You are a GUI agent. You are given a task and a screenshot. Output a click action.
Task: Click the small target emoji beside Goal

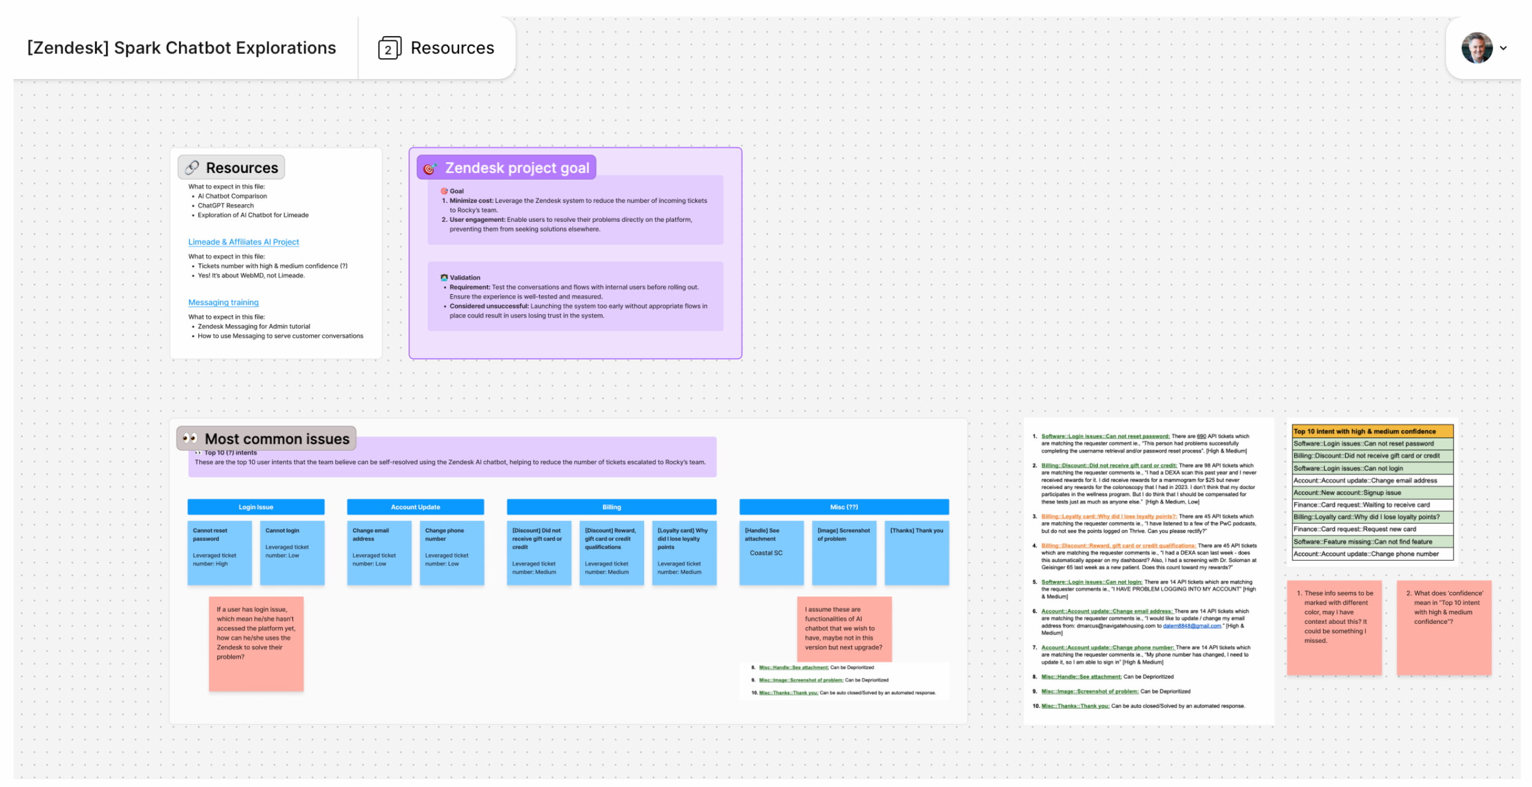point(444,191)
